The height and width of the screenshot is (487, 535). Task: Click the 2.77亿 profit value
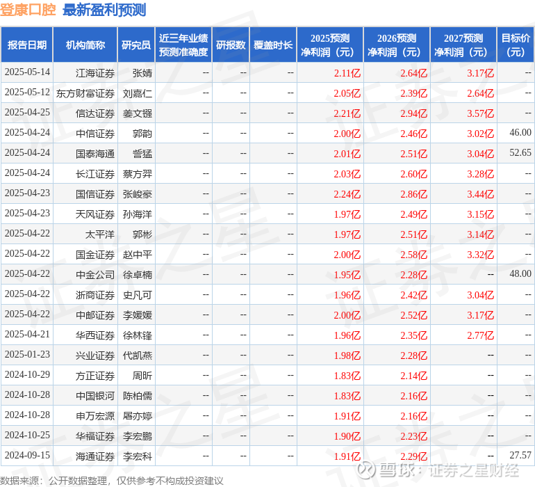pos(480,335)
